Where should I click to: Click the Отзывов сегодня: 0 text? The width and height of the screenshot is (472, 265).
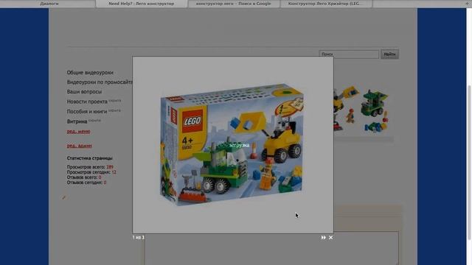pyautogui.click(x=86, y=183)
